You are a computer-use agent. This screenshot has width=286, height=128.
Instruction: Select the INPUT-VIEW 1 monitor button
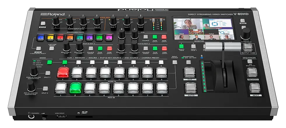click(193, 46)
